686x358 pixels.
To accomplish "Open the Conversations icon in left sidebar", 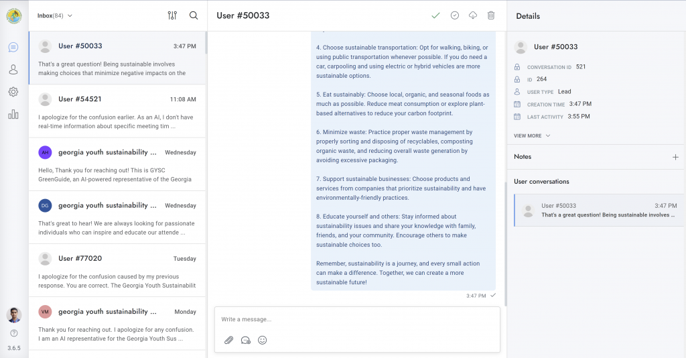I will coord(13,47).
